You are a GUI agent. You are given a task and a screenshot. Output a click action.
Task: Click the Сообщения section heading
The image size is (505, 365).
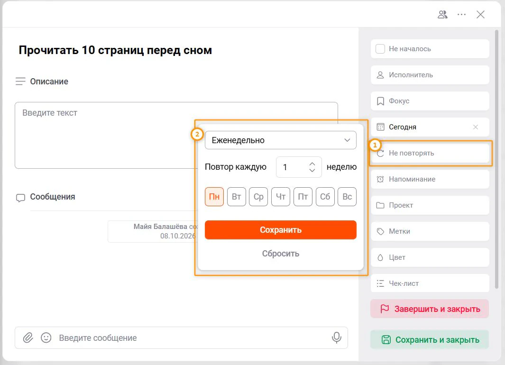[53, 197]
